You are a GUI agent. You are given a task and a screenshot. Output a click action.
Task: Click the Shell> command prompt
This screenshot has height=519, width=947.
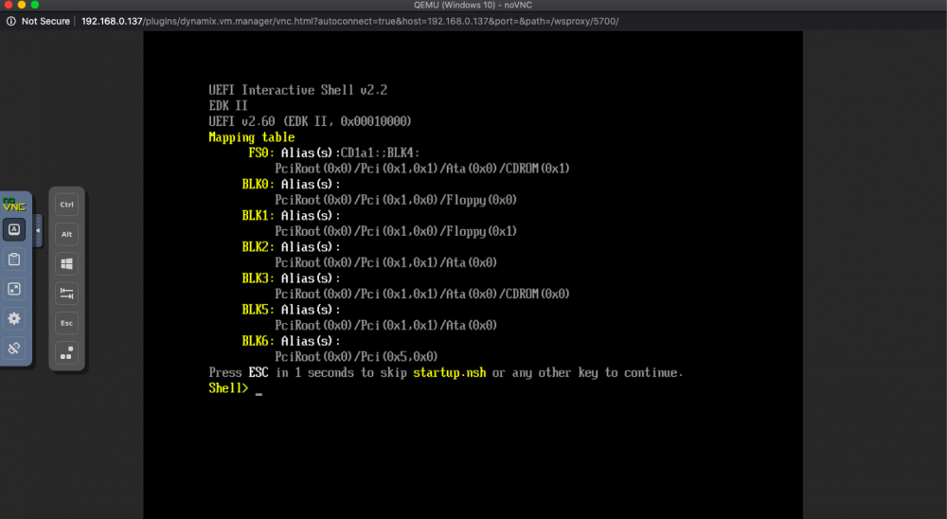[x=228, y=388]
